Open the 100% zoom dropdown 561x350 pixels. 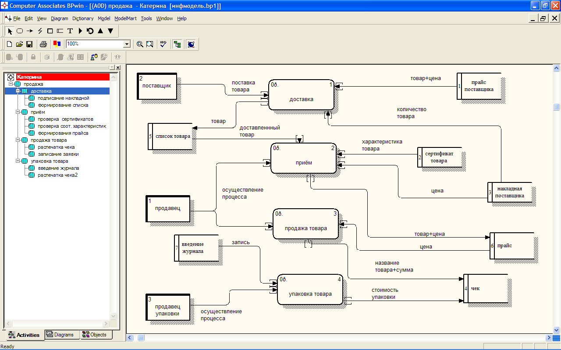[127, 44]
